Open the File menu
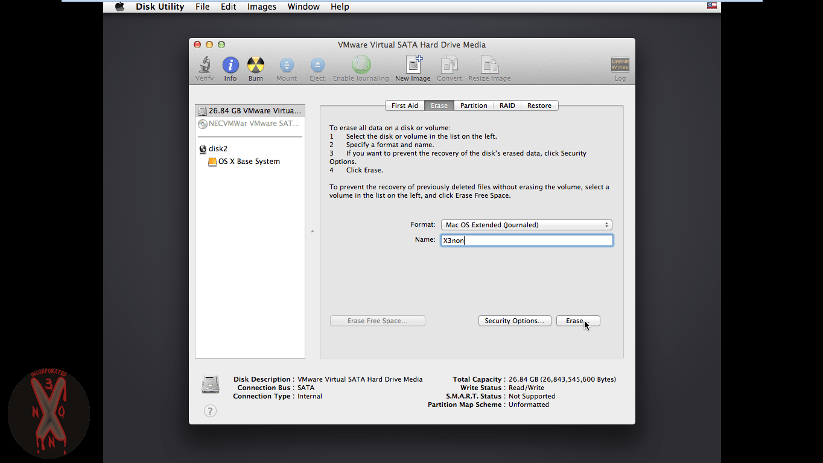This screenshot has width=823, height=463. [x=203, y=7]
